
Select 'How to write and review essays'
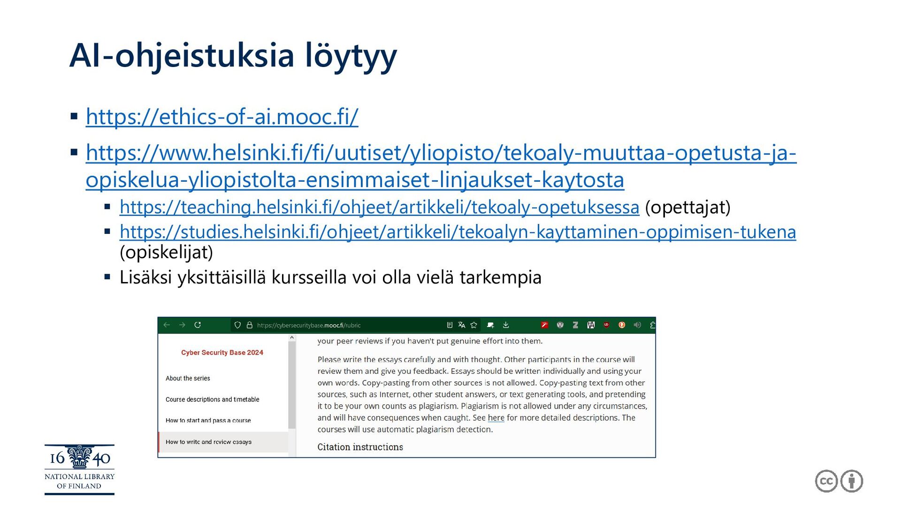point(208,442)
